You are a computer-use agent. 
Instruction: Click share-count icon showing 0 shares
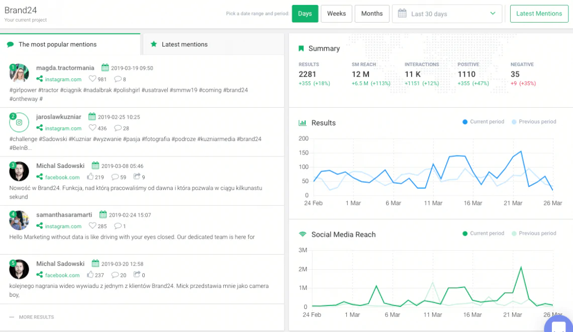pos(137,274)
